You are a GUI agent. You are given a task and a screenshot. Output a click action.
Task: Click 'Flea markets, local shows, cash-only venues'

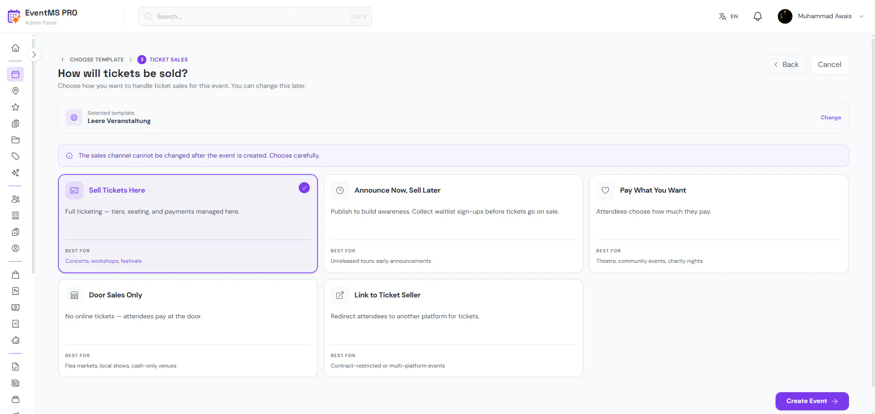[x=121, y=366]
